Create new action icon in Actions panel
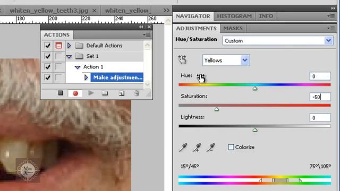Image resolution: width=340 pixels, height=191 pixels. 122,93
